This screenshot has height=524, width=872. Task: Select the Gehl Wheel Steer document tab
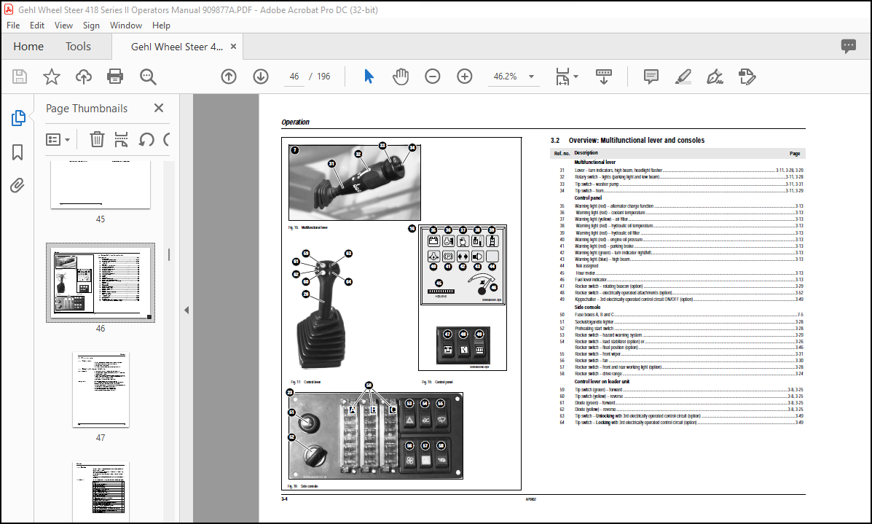[177, 47]
